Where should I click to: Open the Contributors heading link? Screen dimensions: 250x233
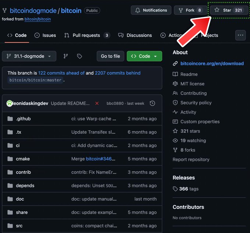tap(188, 207)
